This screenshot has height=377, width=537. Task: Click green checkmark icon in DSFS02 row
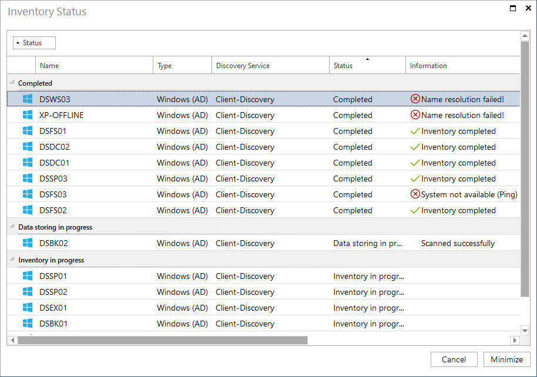coord(415,210)
